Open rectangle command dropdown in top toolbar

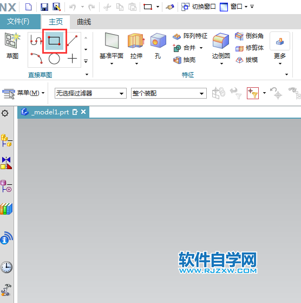(158, 7)
